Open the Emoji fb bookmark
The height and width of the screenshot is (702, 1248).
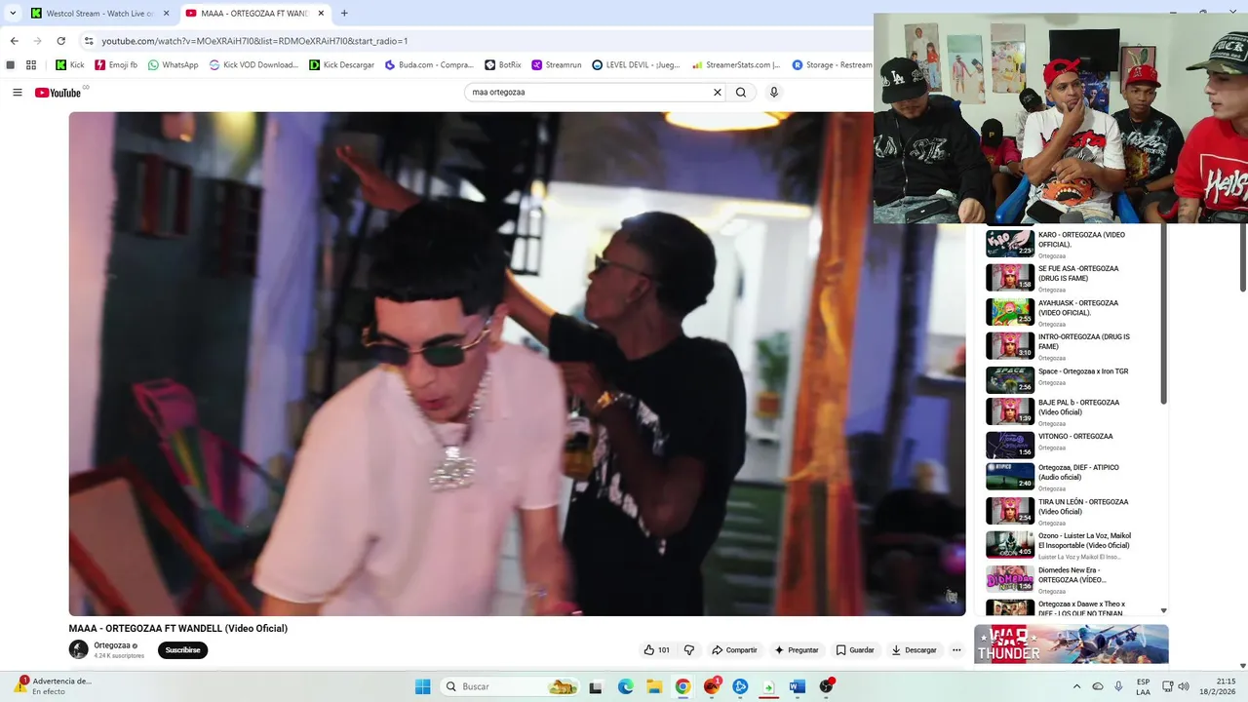point(116,65)
